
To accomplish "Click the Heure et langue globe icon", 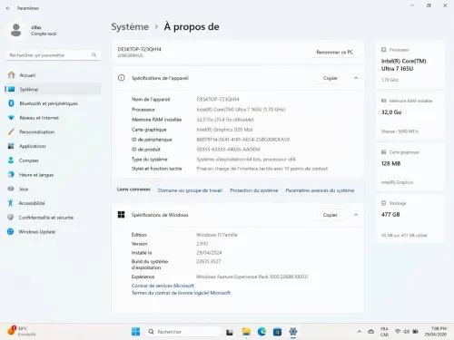I will tap(11, 174).
